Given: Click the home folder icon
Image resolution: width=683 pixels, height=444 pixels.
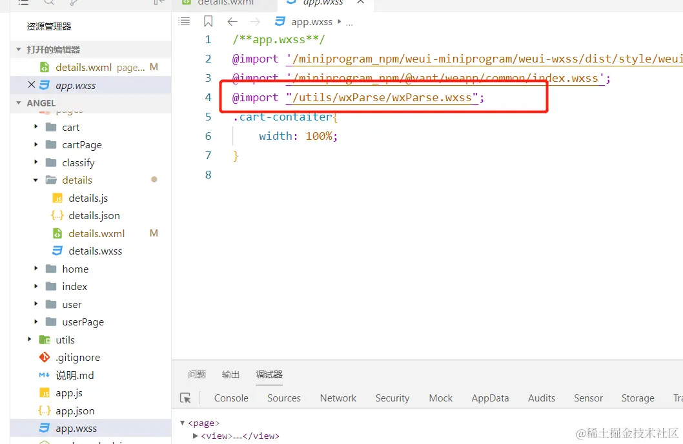Looking at the screenshot, I should coord(51,269).
